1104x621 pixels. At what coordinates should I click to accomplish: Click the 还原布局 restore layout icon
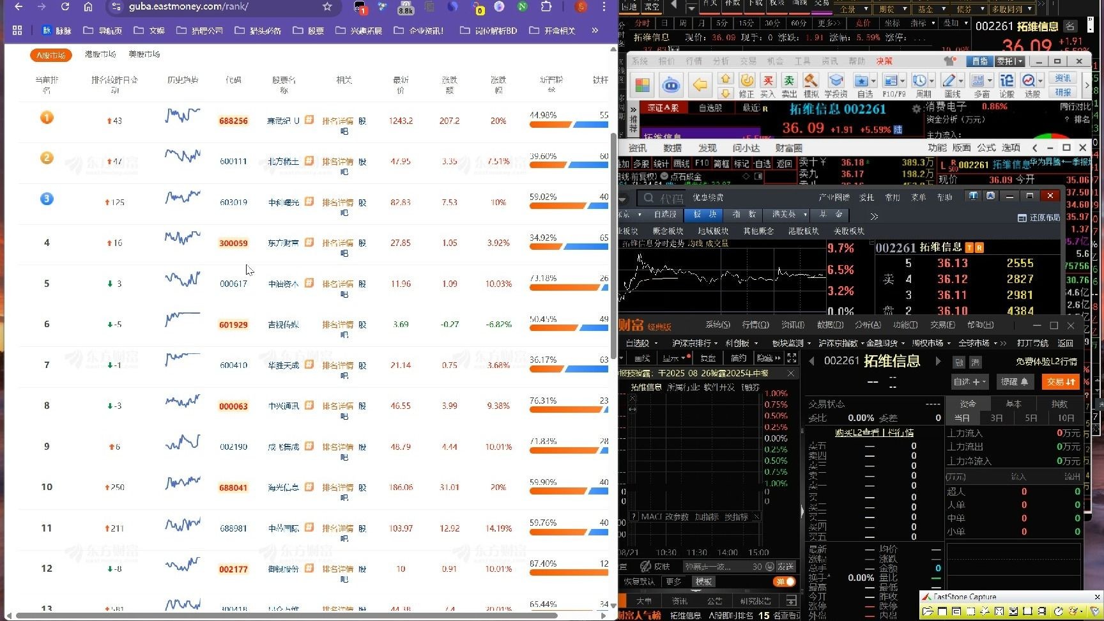point(1039,218)
